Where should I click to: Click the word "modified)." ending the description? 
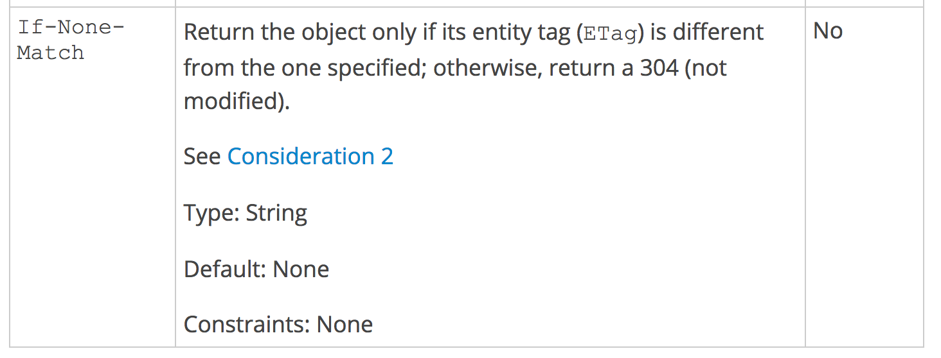coord(237,101)
